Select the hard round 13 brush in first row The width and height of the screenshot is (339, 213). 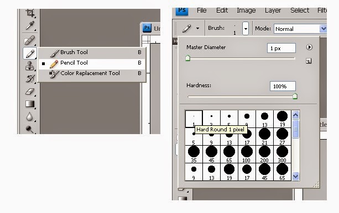264,119
